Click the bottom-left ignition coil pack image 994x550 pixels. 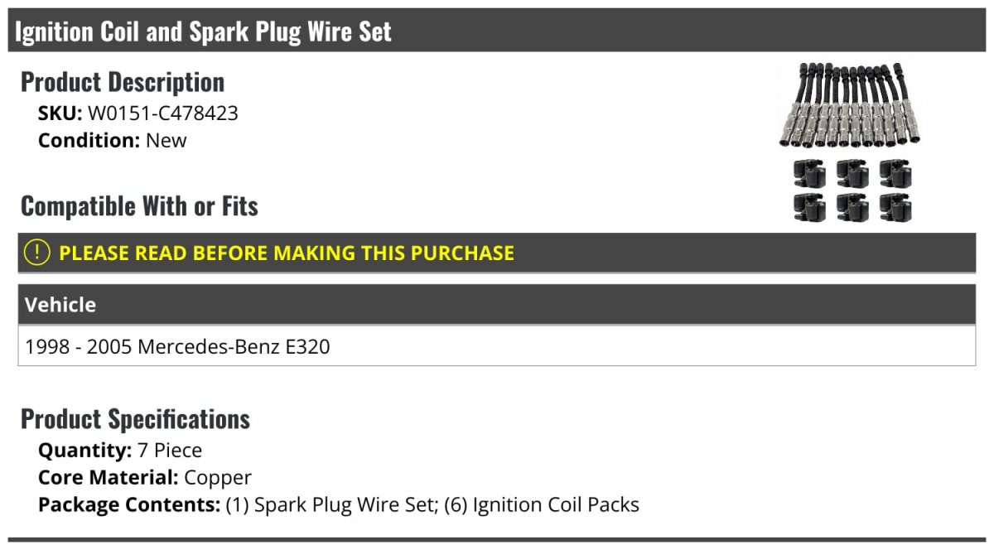[x=809, y=206]
